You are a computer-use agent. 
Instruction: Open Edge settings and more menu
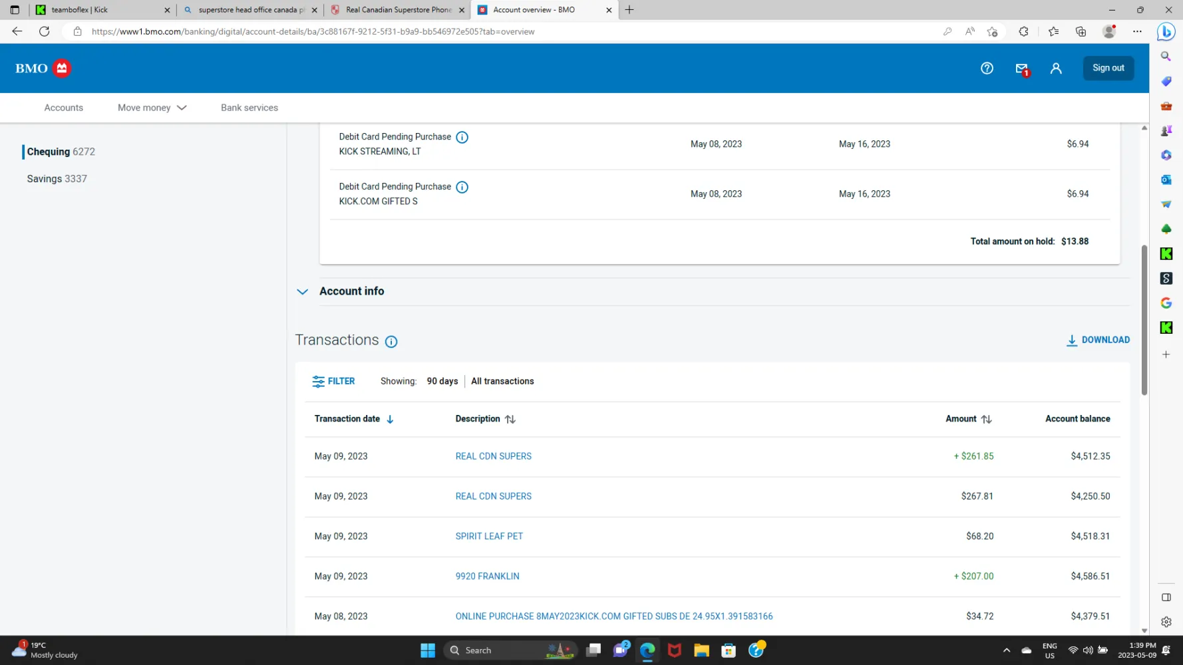pyautogui.click(x=1137, y=31)
